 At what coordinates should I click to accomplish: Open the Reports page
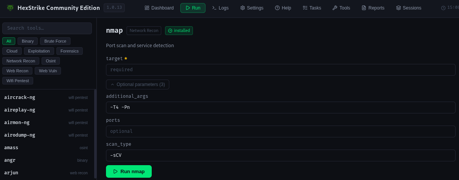pos(373,8)
